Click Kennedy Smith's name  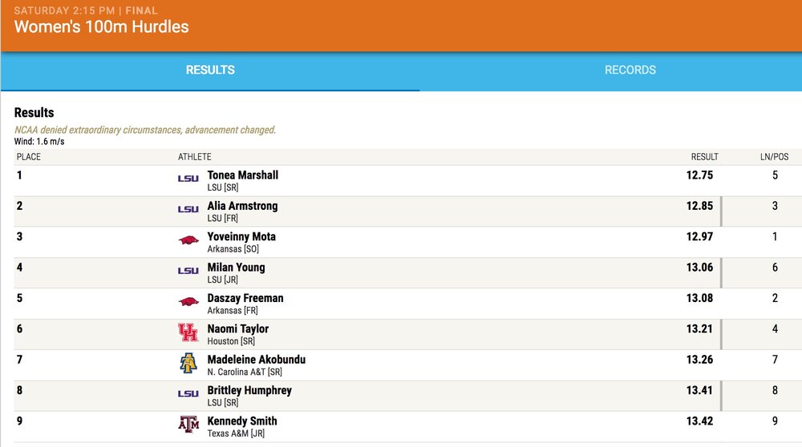click(x=241, y=421)
